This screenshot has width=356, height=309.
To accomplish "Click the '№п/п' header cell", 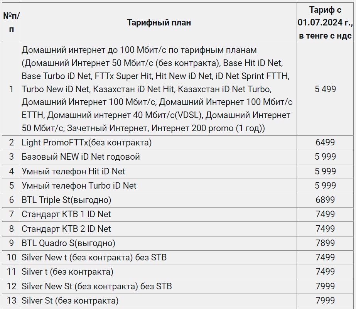I will 11,22.
